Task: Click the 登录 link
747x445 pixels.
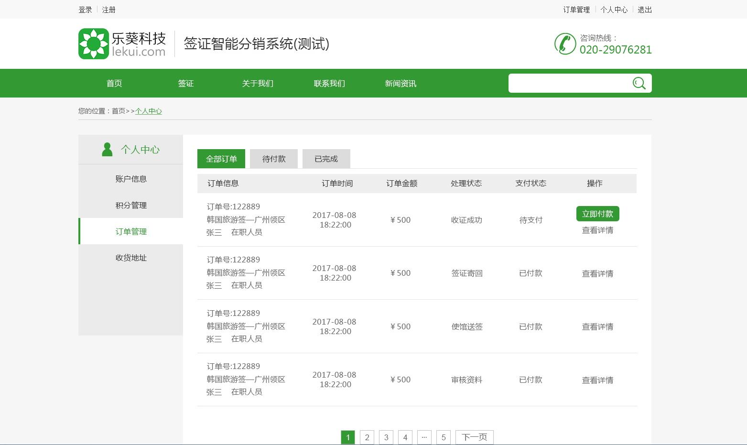Action: [85, 9]
